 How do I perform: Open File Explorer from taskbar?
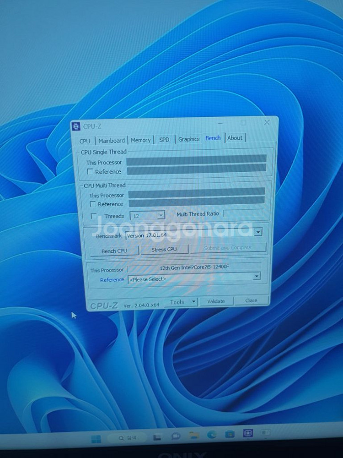pyautogui.click(x=194, y=436)
